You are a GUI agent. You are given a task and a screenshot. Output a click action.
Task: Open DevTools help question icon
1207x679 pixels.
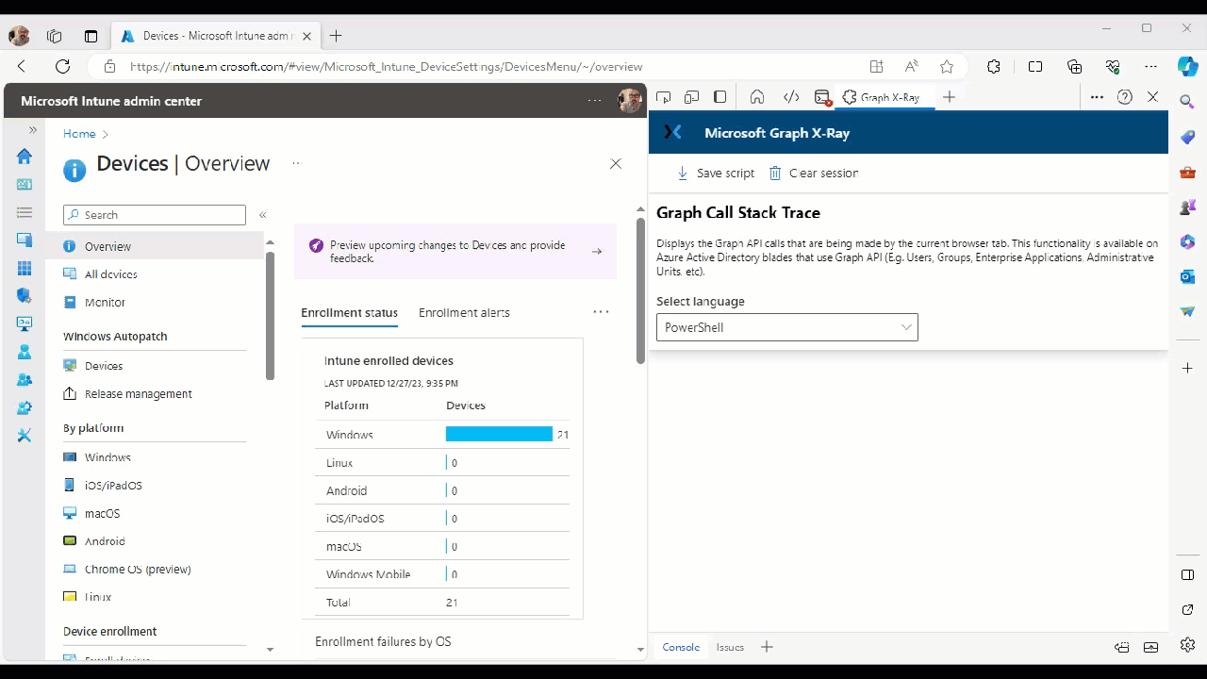[x=1125, y=97]
